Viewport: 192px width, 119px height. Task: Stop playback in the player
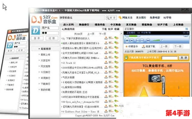pos(132,40)
